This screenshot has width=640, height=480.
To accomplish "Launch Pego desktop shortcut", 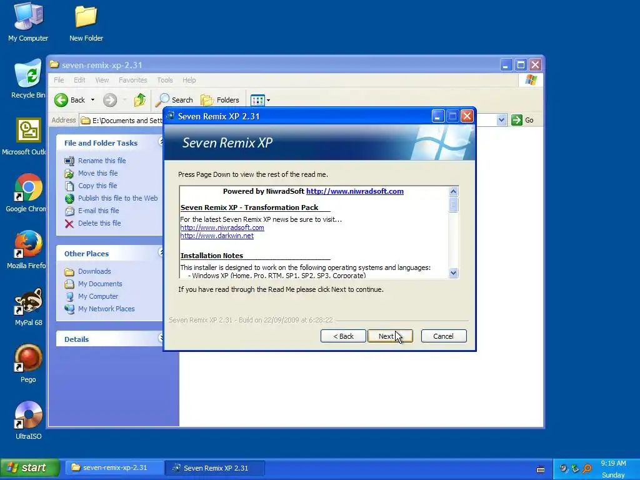I will pos(28,363).
